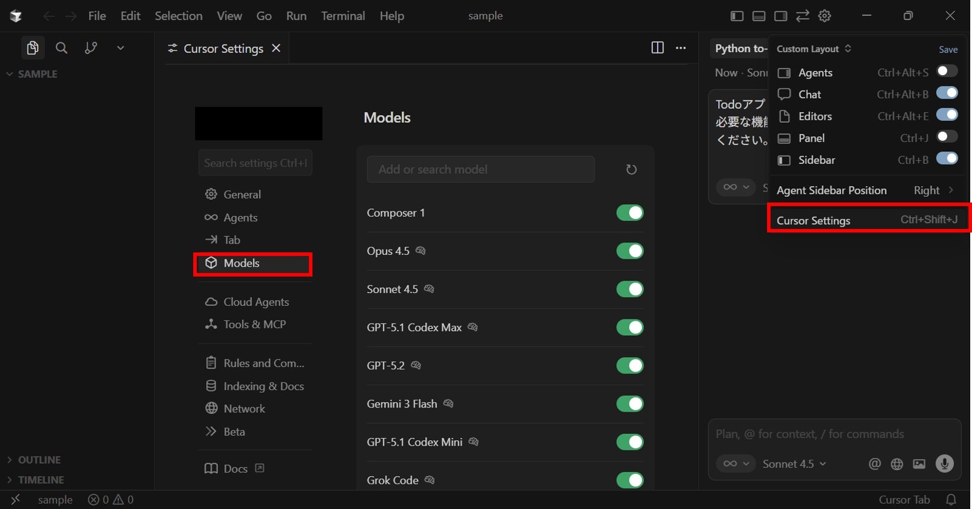Click the search magnifier icon
Viewport: 972px width, 509px height.
61,48
